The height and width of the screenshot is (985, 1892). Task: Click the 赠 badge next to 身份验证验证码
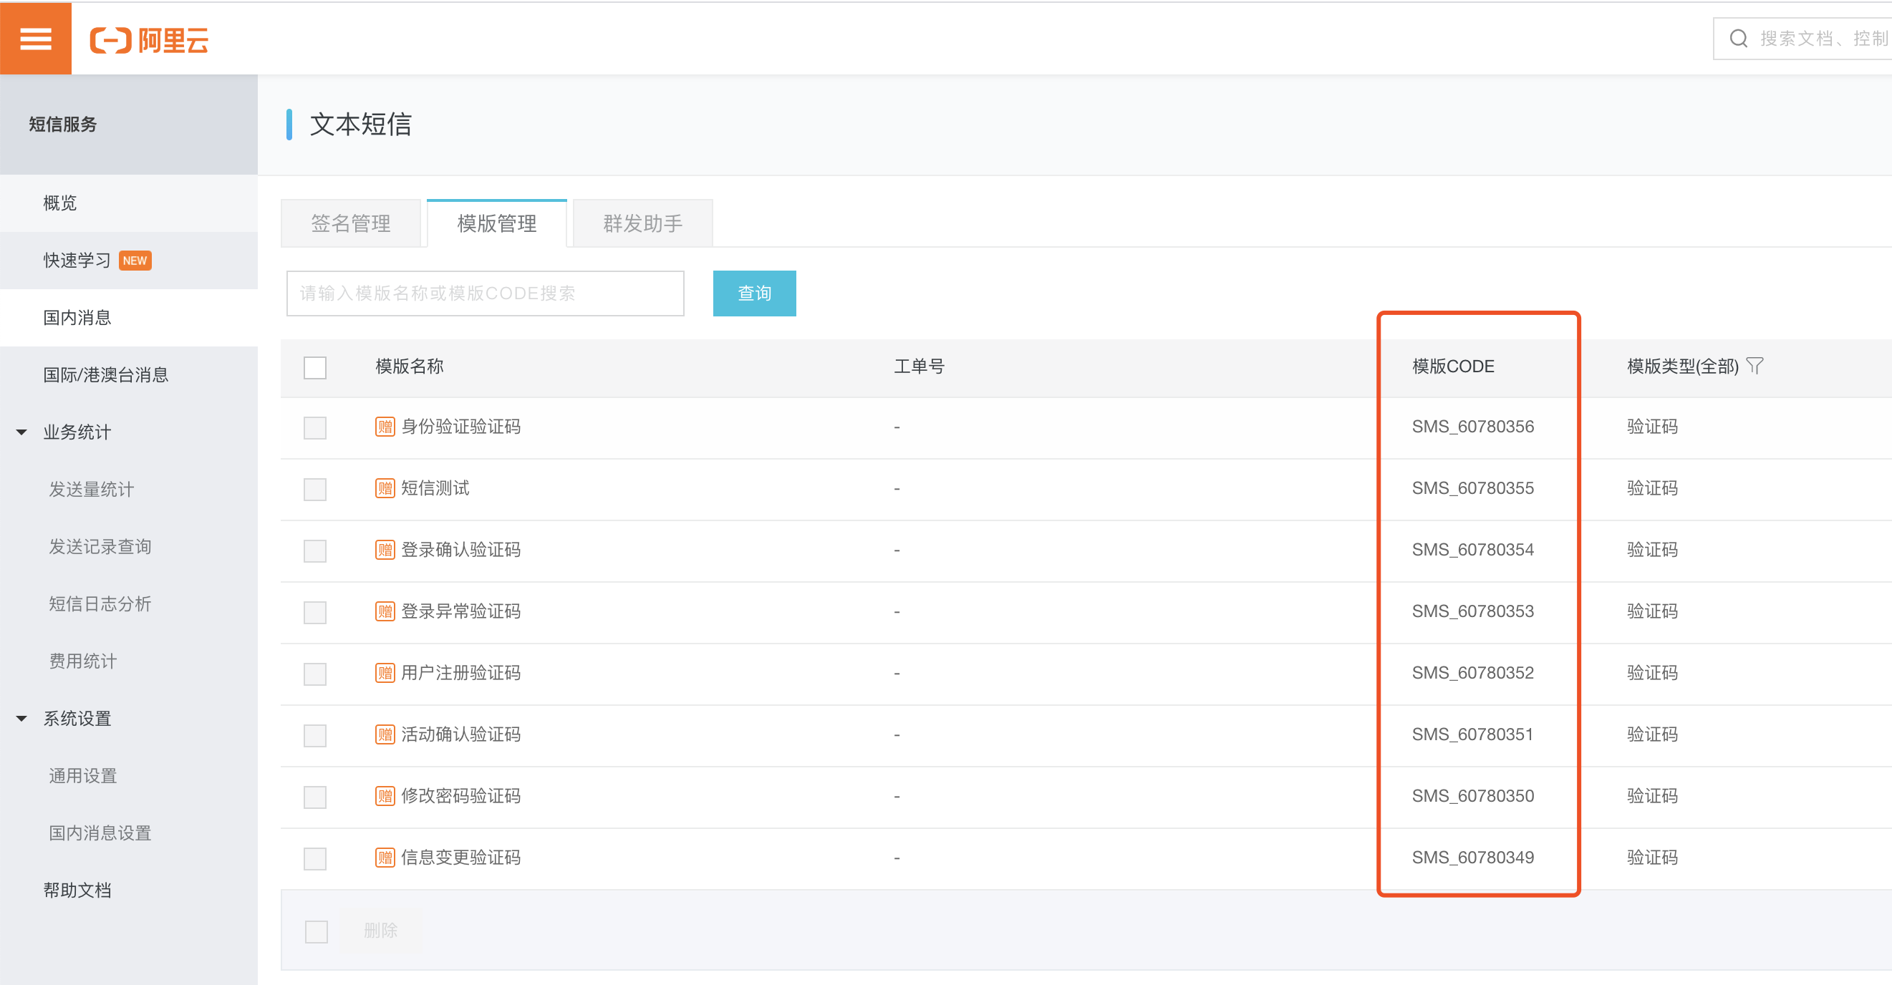coord(385,427)
